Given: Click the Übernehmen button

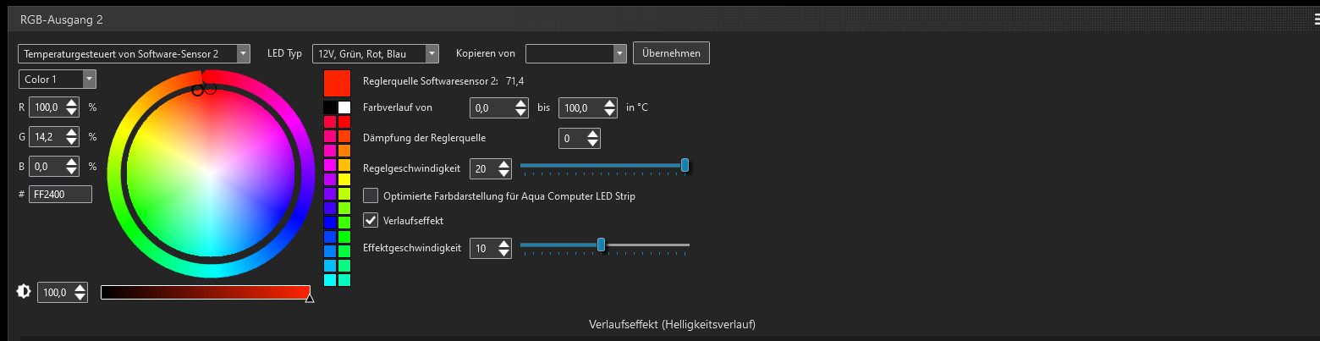Looking at the screenshot, I should pos(671,53).
